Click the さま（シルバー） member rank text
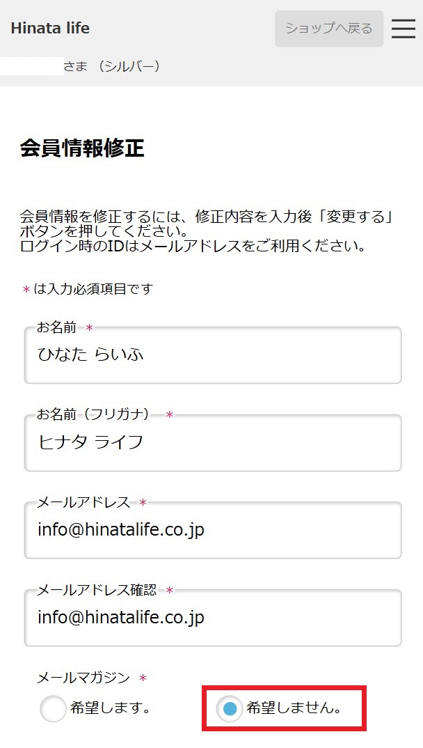This screenshot has width=423, height=748. pyautogui.click(x=112, y=67)
